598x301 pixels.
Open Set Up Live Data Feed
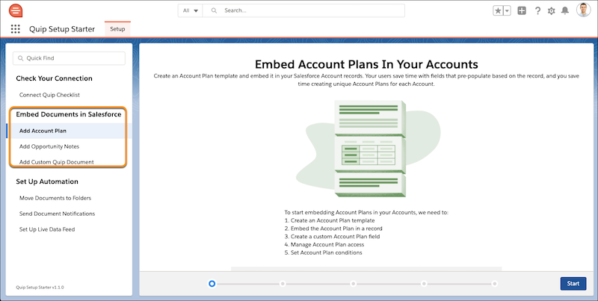pos(47,229)
